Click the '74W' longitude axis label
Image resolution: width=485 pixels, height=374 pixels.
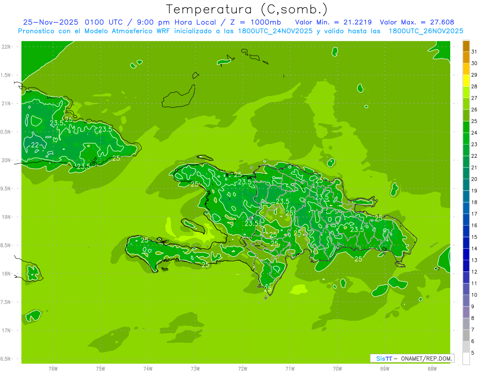pos(148,369)
